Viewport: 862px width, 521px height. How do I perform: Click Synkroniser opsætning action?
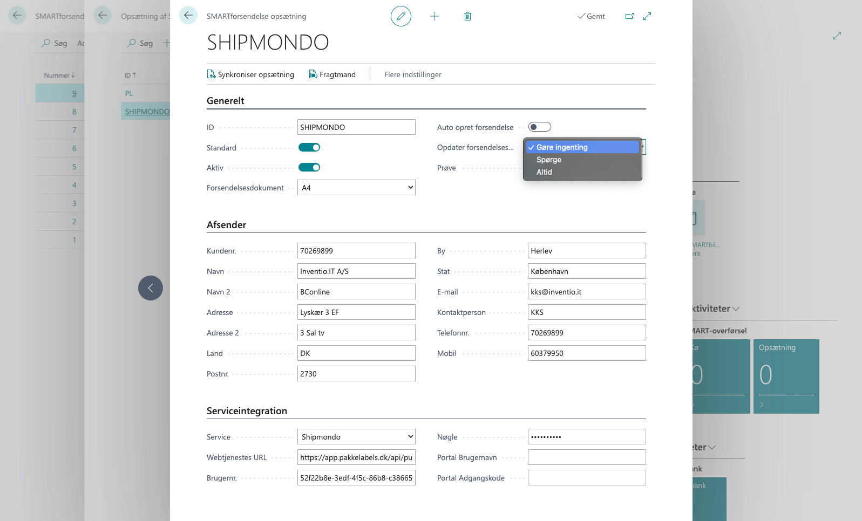[250, 74]
